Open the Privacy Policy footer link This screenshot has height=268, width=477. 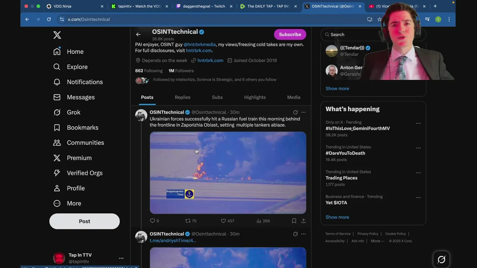click(368, 234)
